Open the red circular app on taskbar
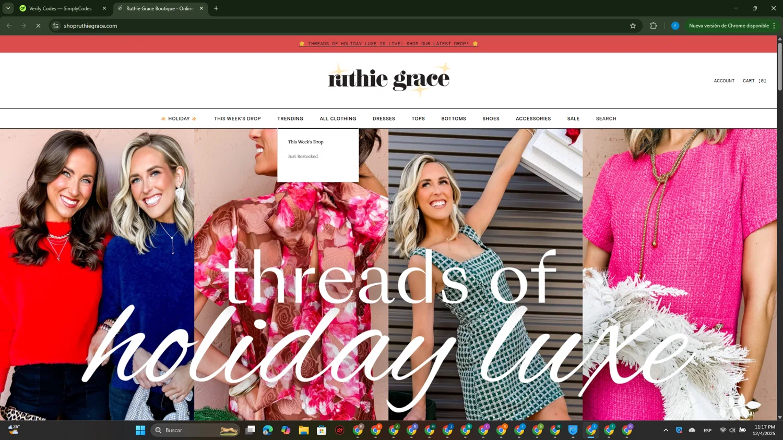The height and width of the screenshot is (440, 783). pyautogui.click(x=340, y=430)
